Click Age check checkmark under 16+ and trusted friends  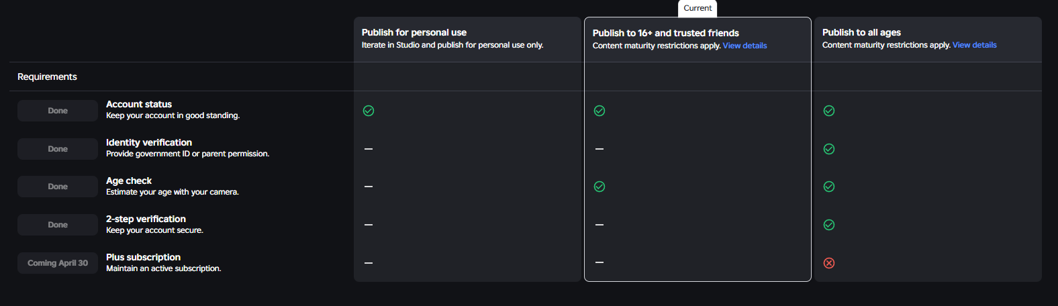[x=599, y=187]
